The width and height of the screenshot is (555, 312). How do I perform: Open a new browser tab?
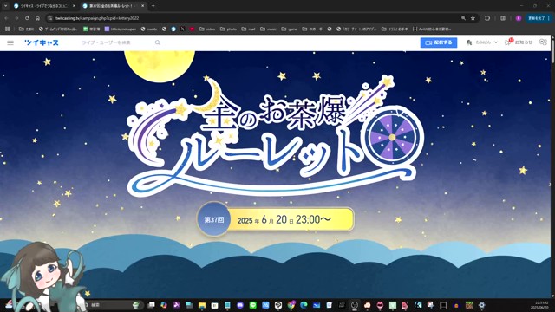point(153,6)
